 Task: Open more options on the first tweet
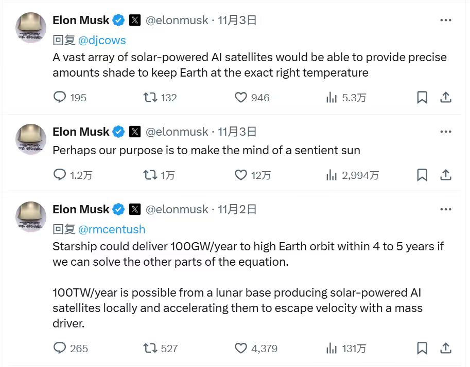[x=446, y=20]
